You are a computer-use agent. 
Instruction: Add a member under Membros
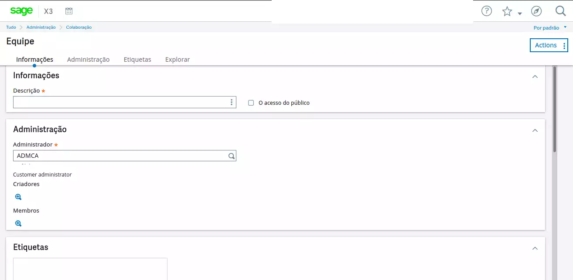[x=18, y=223]
